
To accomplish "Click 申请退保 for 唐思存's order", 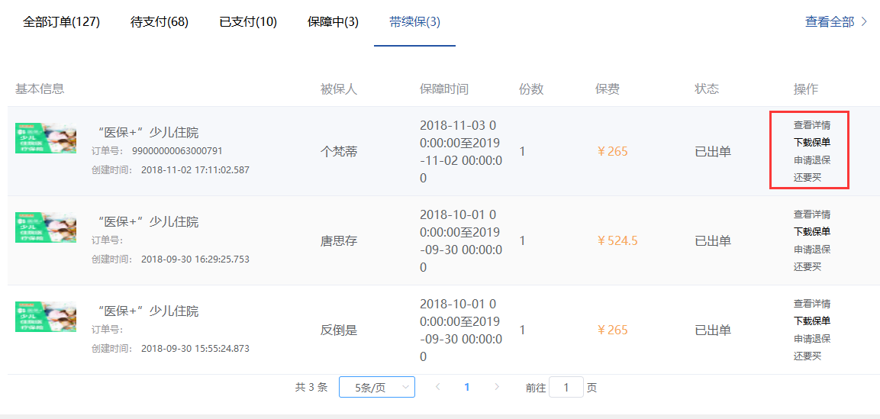I will [x=812, y=250].
